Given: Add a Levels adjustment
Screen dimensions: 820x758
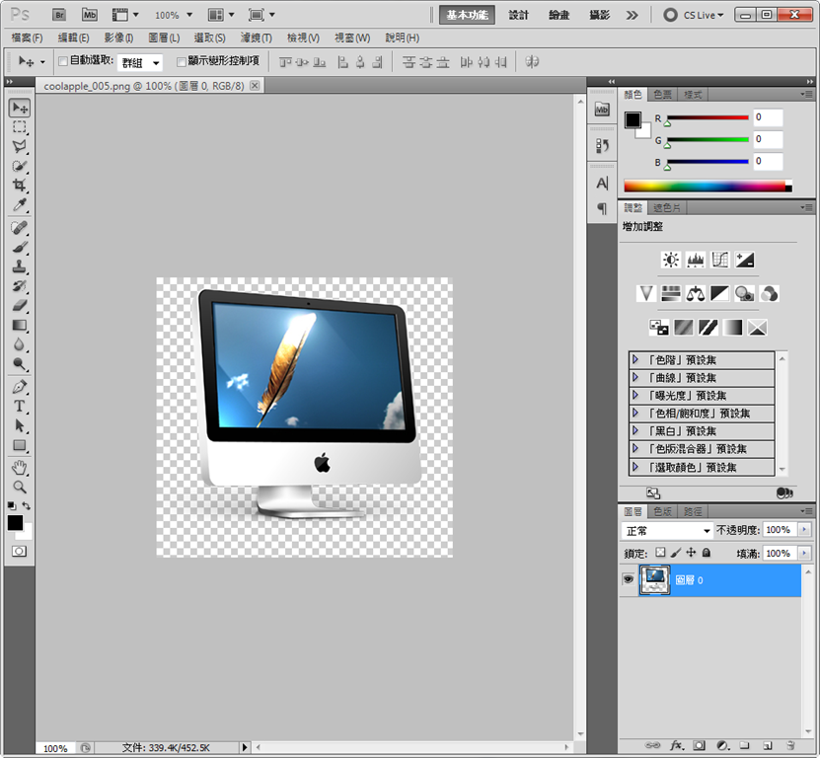Looking at the screenshot, I should 695,260.
